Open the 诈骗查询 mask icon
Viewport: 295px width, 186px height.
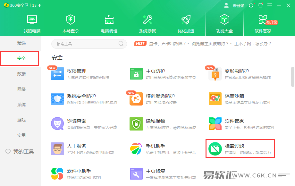57,124
